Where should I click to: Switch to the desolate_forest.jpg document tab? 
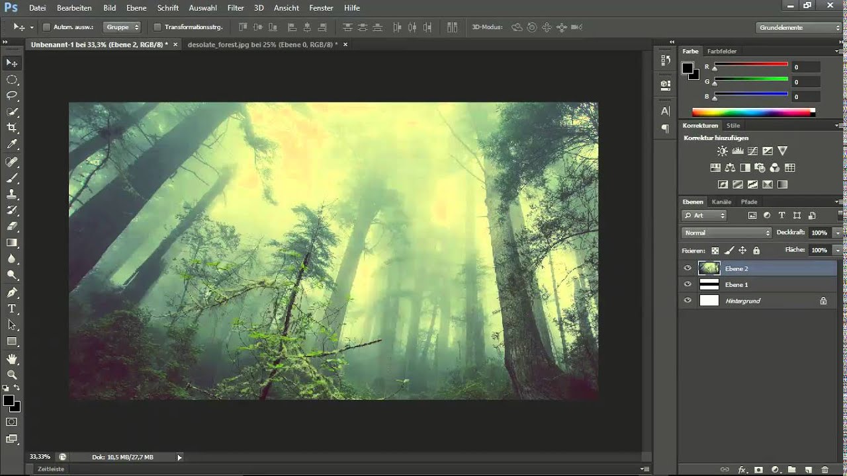(x=263, y=44)
